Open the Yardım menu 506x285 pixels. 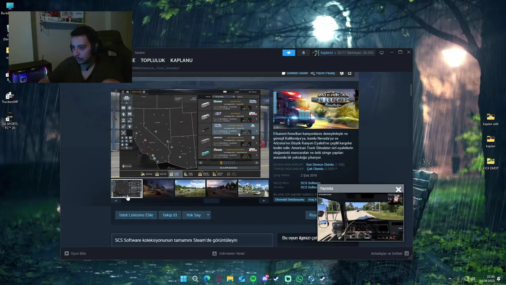click(140, 53)
